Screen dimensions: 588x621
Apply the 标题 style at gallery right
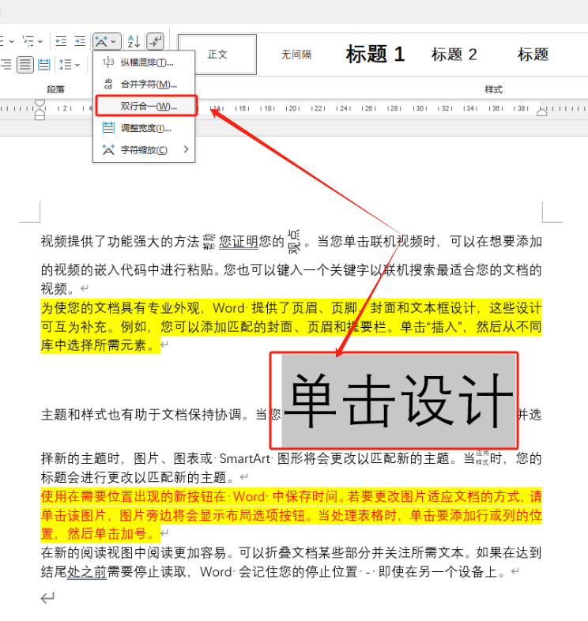[x=533, y=55]
